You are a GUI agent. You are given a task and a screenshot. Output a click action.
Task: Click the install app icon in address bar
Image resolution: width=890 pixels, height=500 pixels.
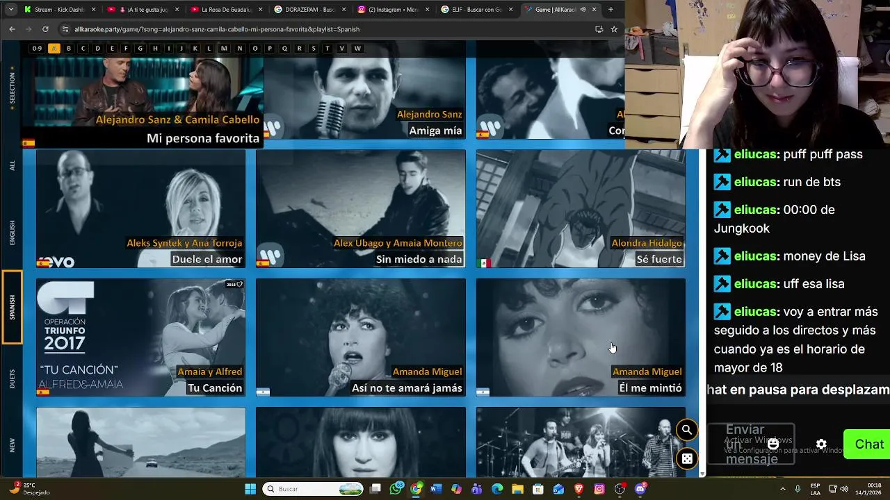coord(599,29)
